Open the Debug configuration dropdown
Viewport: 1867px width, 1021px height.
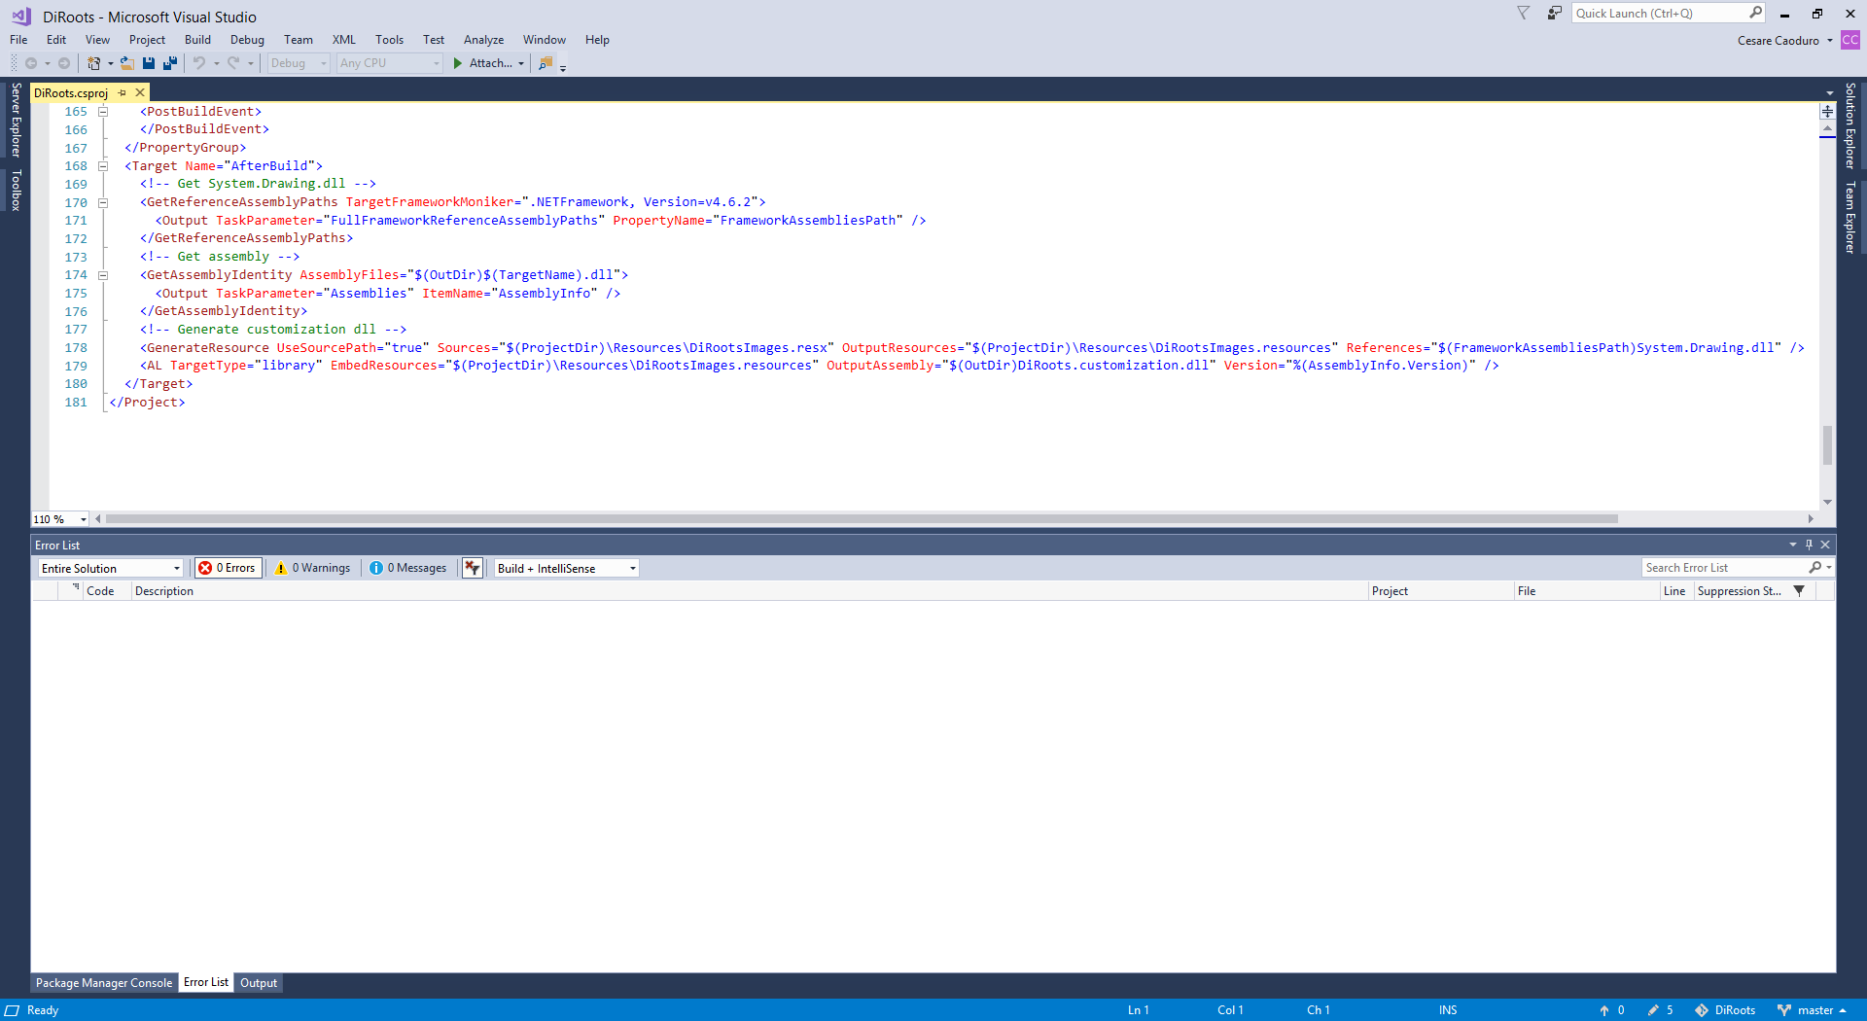(299, 63)
